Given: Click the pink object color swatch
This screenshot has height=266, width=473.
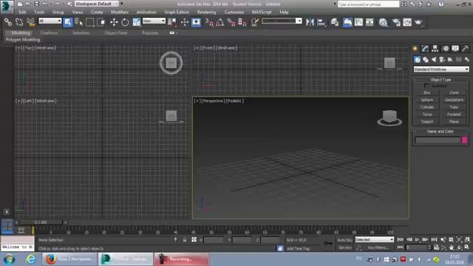Looking at the screenshot, I should 465,140.
